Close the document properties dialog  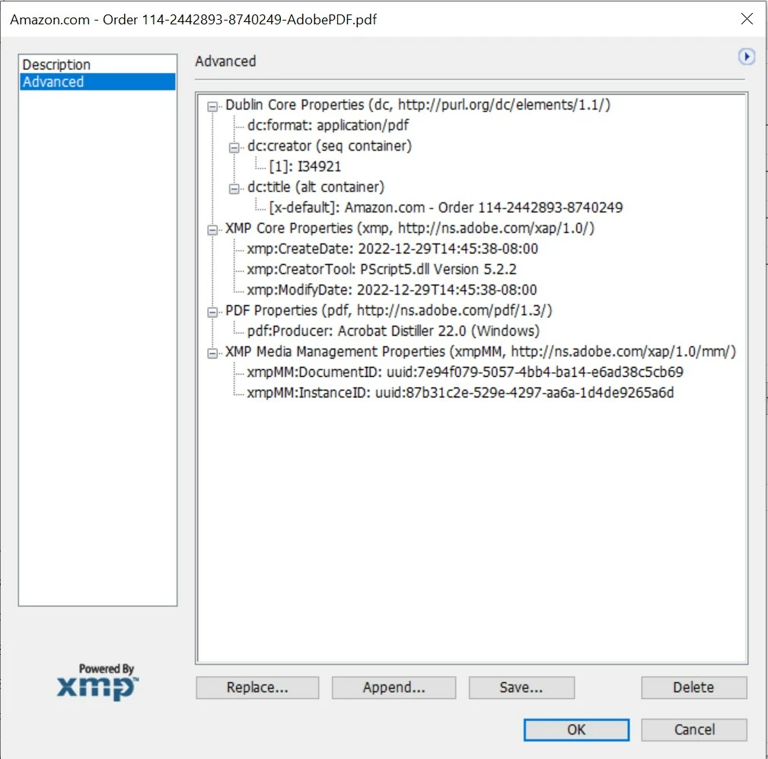[x=747, y=19]
